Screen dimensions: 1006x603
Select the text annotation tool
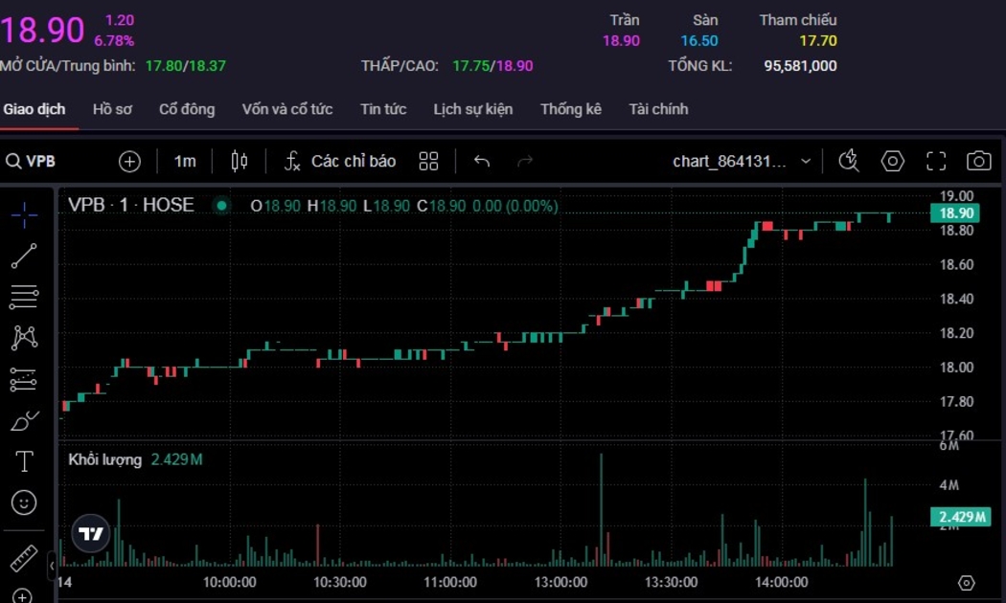tap(24, 461)
